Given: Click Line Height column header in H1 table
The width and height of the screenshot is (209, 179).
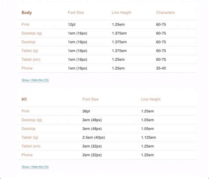Looking at the screenshot, I should tap(151, 99).
